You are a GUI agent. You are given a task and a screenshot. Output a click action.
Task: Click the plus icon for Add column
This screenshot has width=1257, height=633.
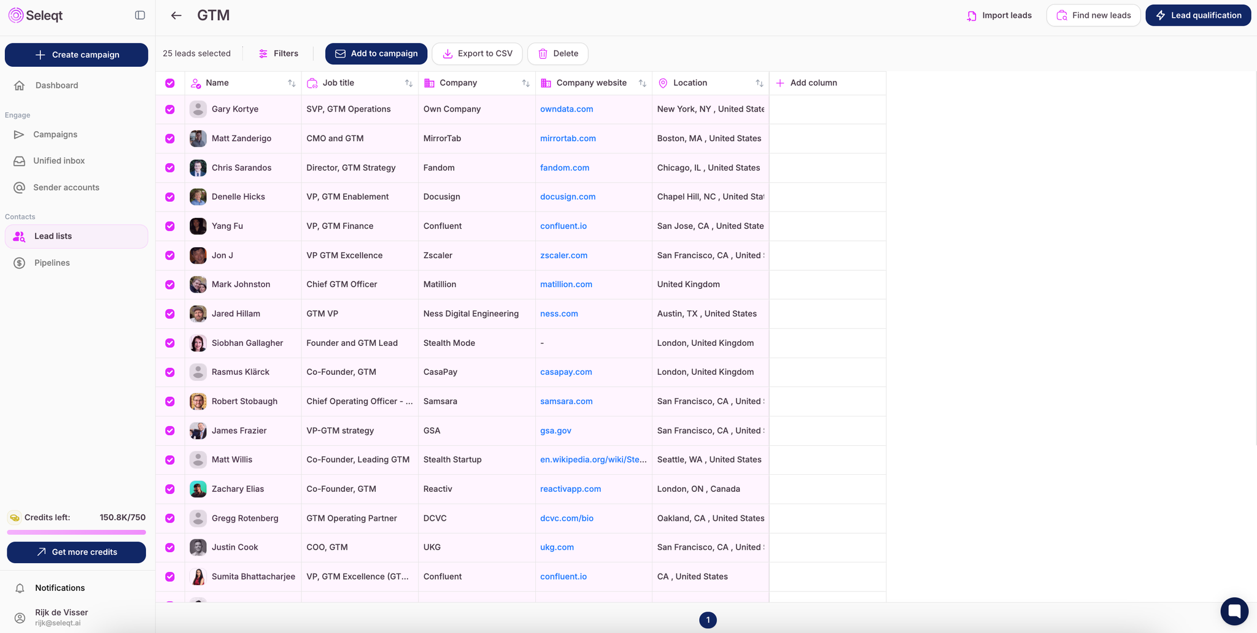(x=780, y=83)
